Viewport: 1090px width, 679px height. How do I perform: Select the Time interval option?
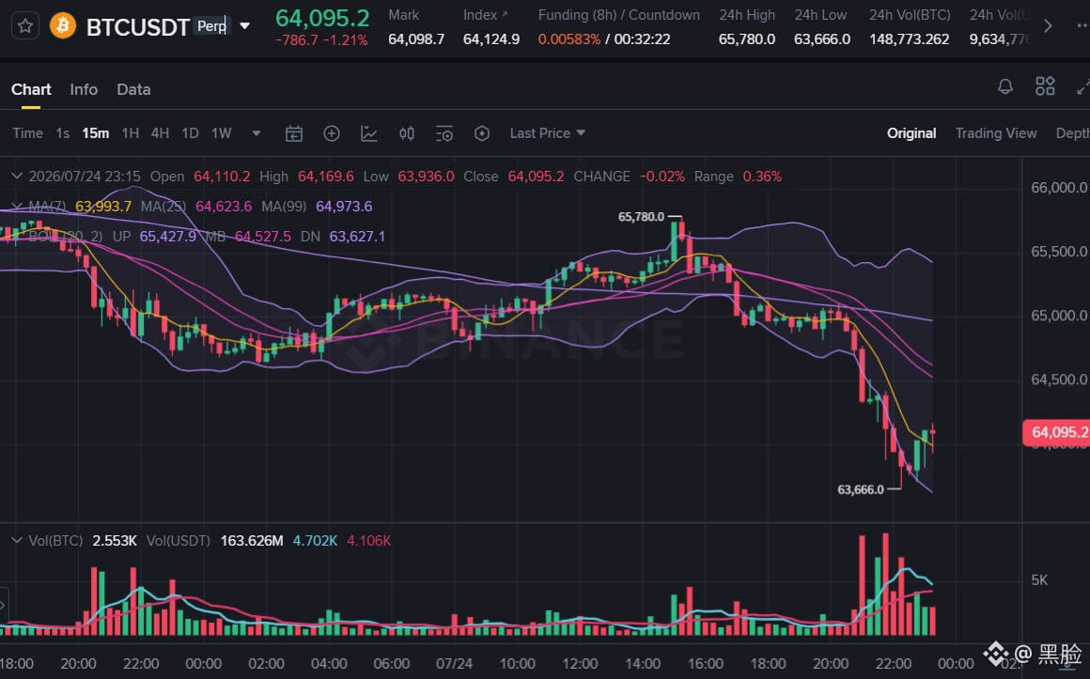[x=28, y=133]
